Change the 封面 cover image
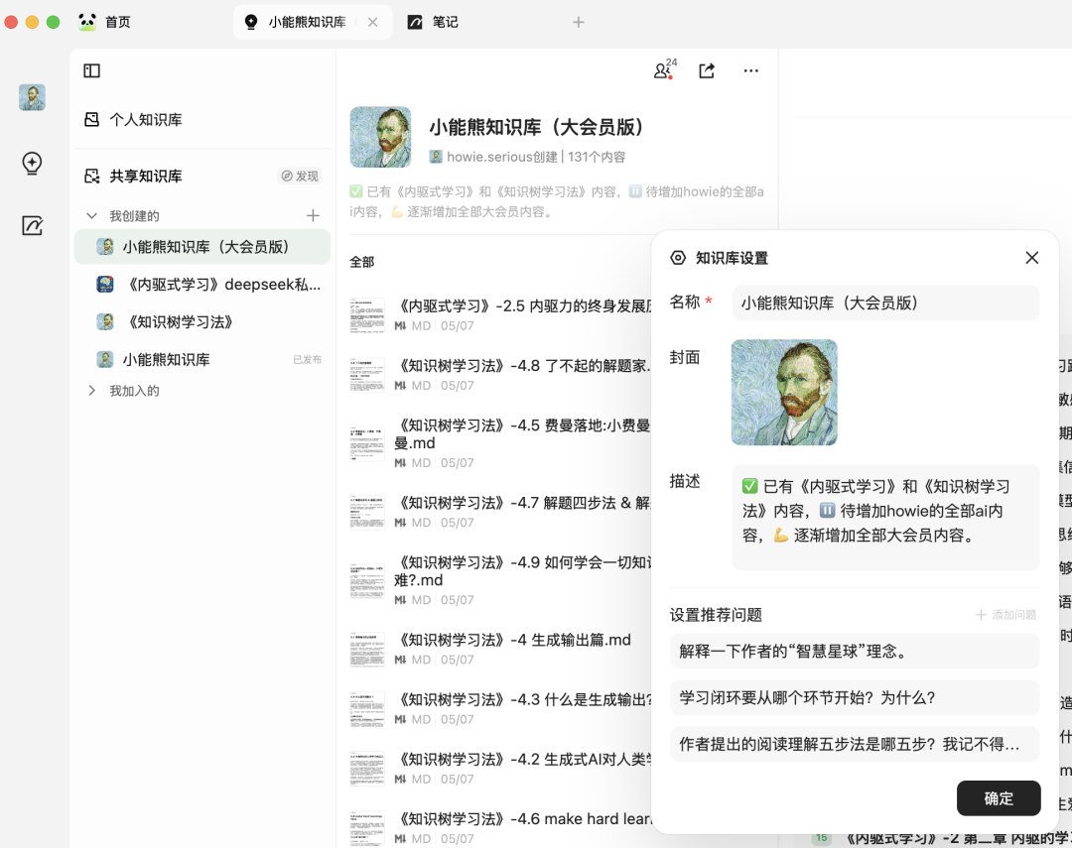 (784, 392)
